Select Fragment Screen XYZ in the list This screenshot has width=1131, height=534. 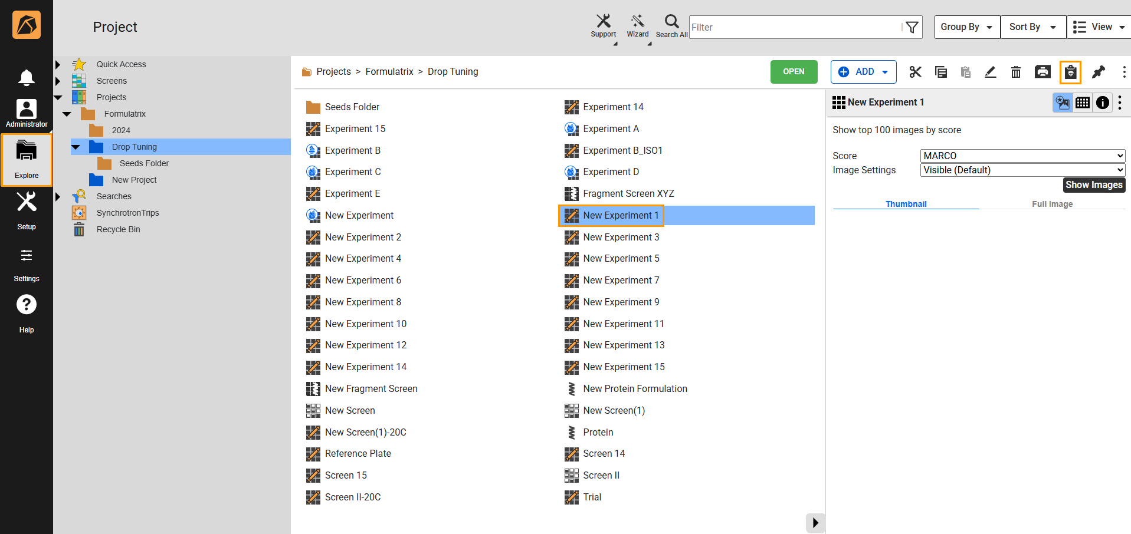(628, 193)
